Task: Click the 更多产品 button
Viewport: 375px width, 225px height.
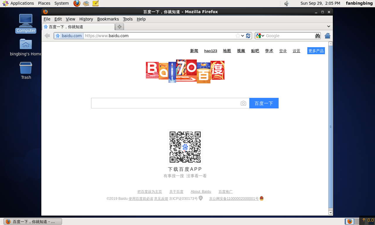Action: [x=316, y=51]
